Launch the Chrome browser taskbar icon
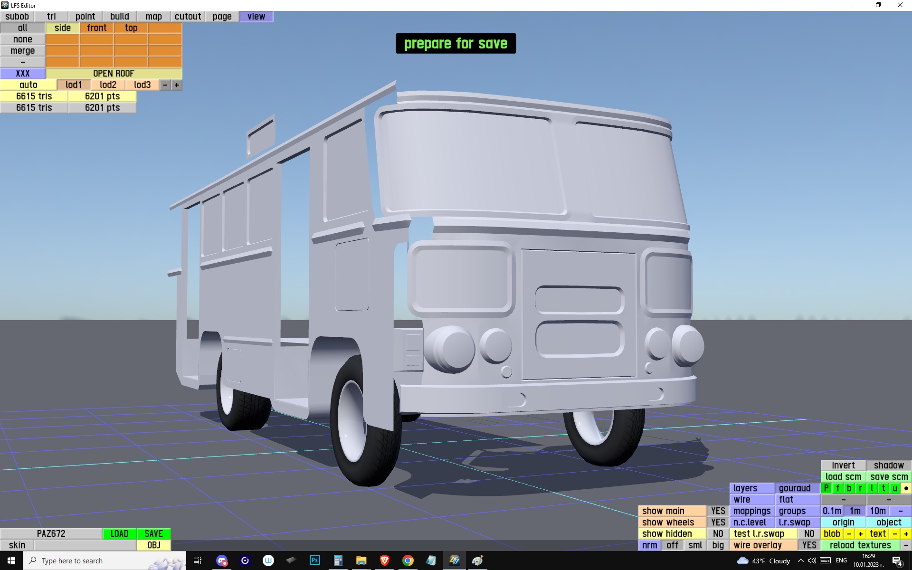This screenshot has width=912, height=570. [408, 560]
